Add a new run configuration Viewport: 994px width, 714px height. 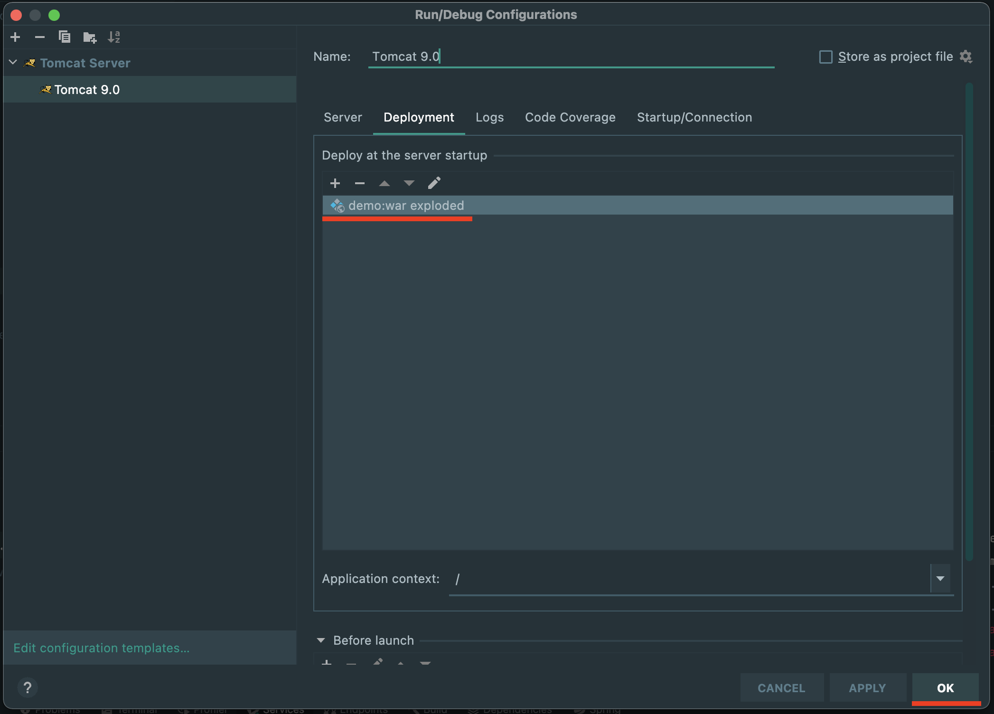(15, 37)
